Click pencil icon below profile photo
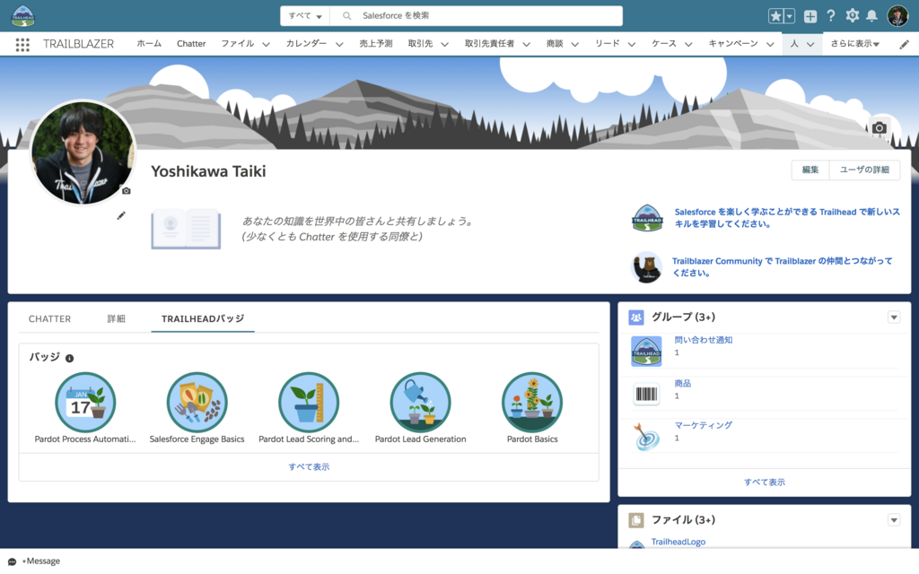 coord(121,215)
